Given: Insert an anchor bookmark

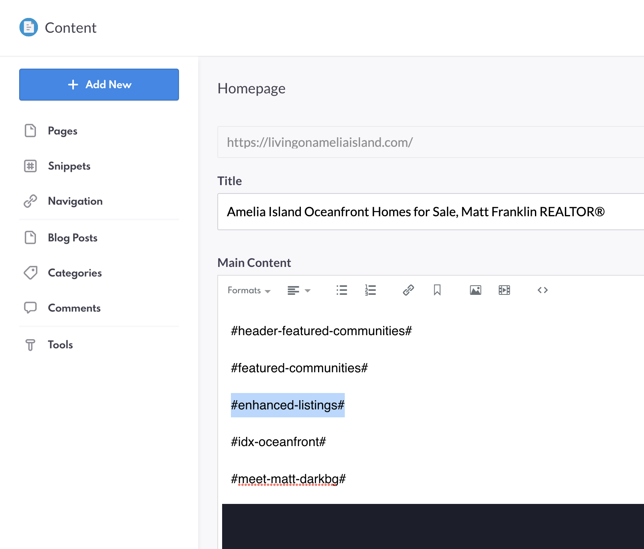Looking at the screenshot, I should click(x=437, y=290).
